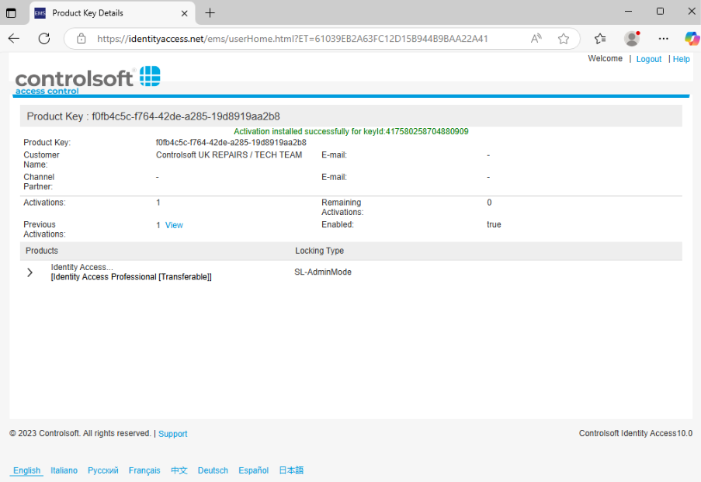Click 'Controlsoft UK REPAIRS / TECH TEAM' text

[x=229, y=155]
